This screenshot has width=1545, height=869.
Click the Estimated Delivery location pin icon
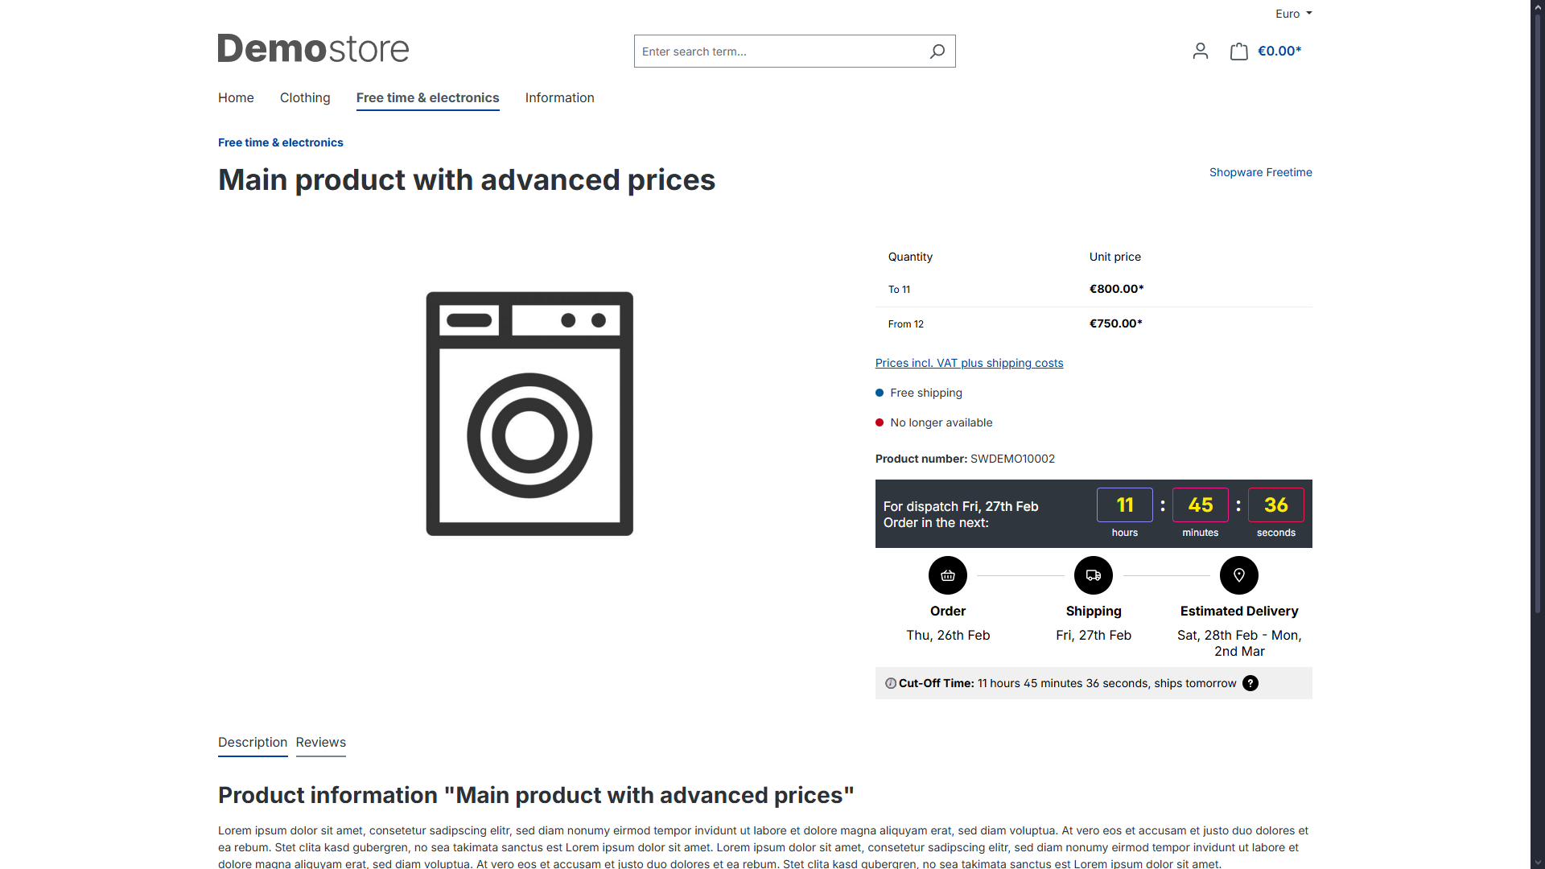(x=1239, y=575)
